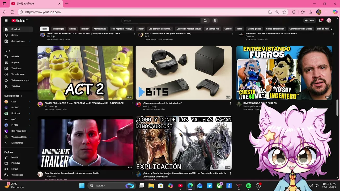340x191 pixels.
Task: Open options for Hello Neighbor video
Action: [132, 103]
